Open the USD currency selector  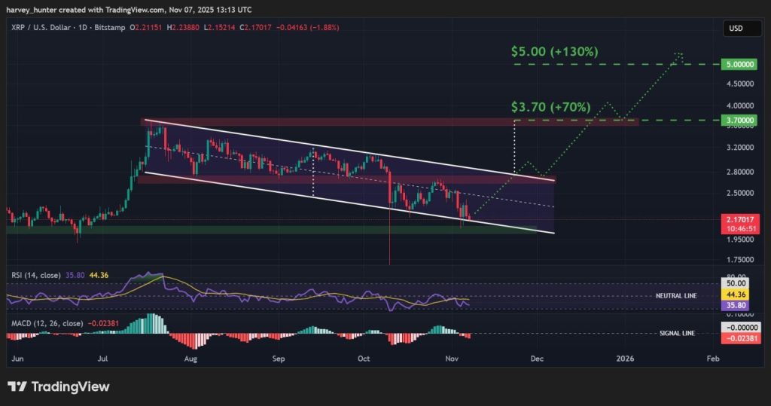click(736, 28)
